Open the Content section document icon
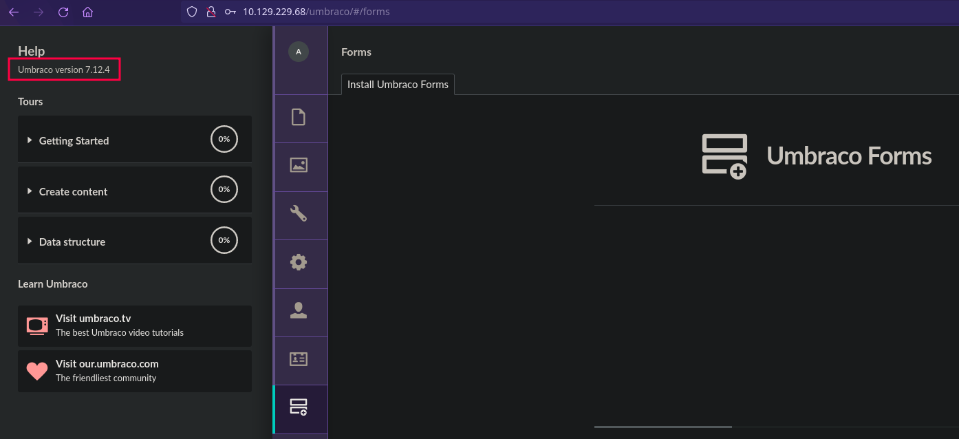Image resolution: width=959 pixels, height=439 pixels. pyautogui.click(x=299, y=118)
